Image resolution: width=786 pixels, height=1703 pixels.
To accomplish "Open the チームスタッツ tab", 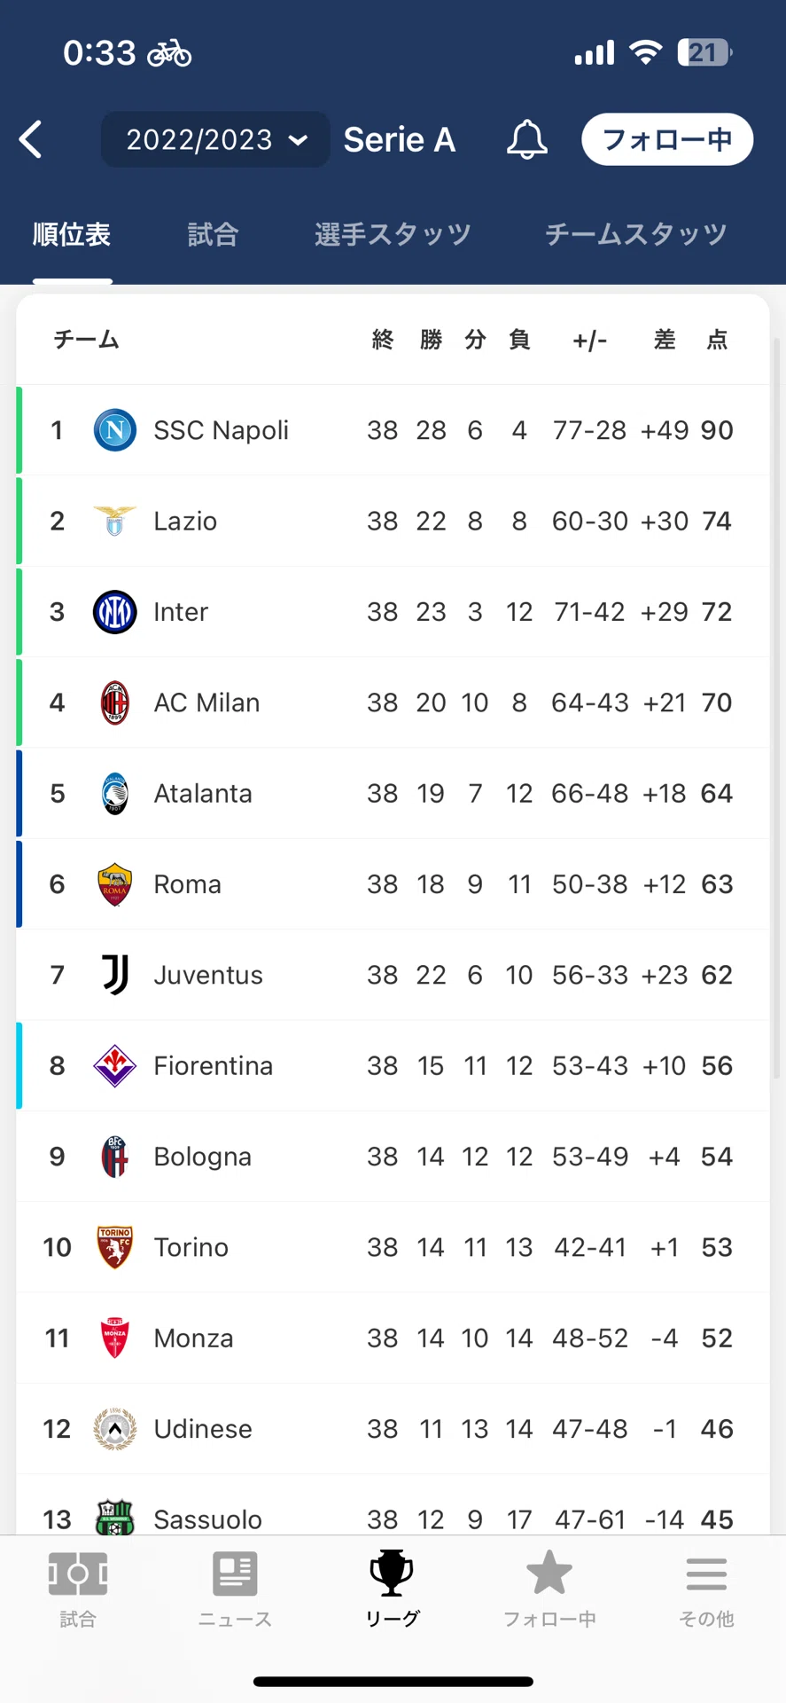I will 636,234.
